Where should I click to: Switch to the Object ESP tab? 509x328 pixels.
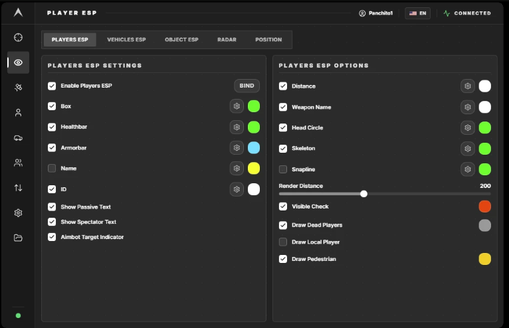(181, 40)
